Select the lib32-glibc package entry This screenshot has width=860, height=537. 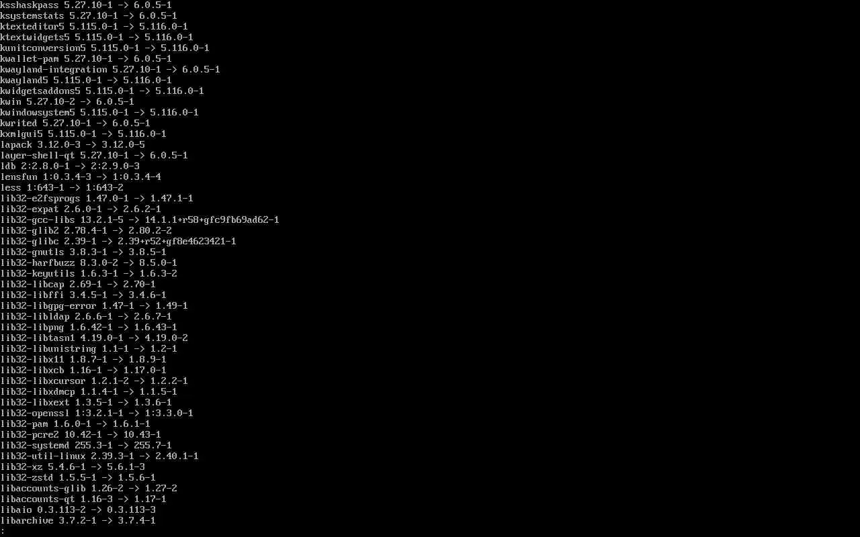(x=118, y=241)
